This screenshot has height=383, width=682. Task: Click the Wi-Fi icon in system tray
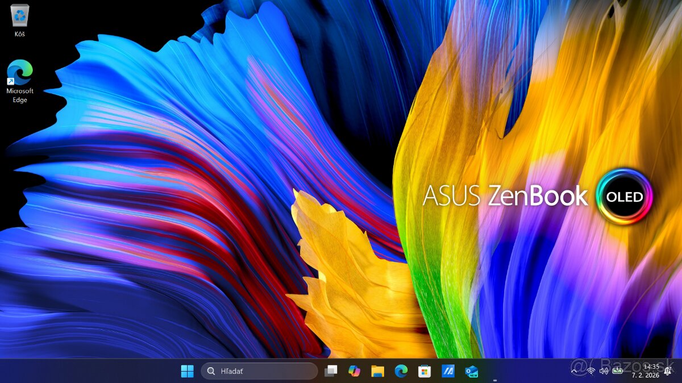pyautogui.click(x=591, y=371)
